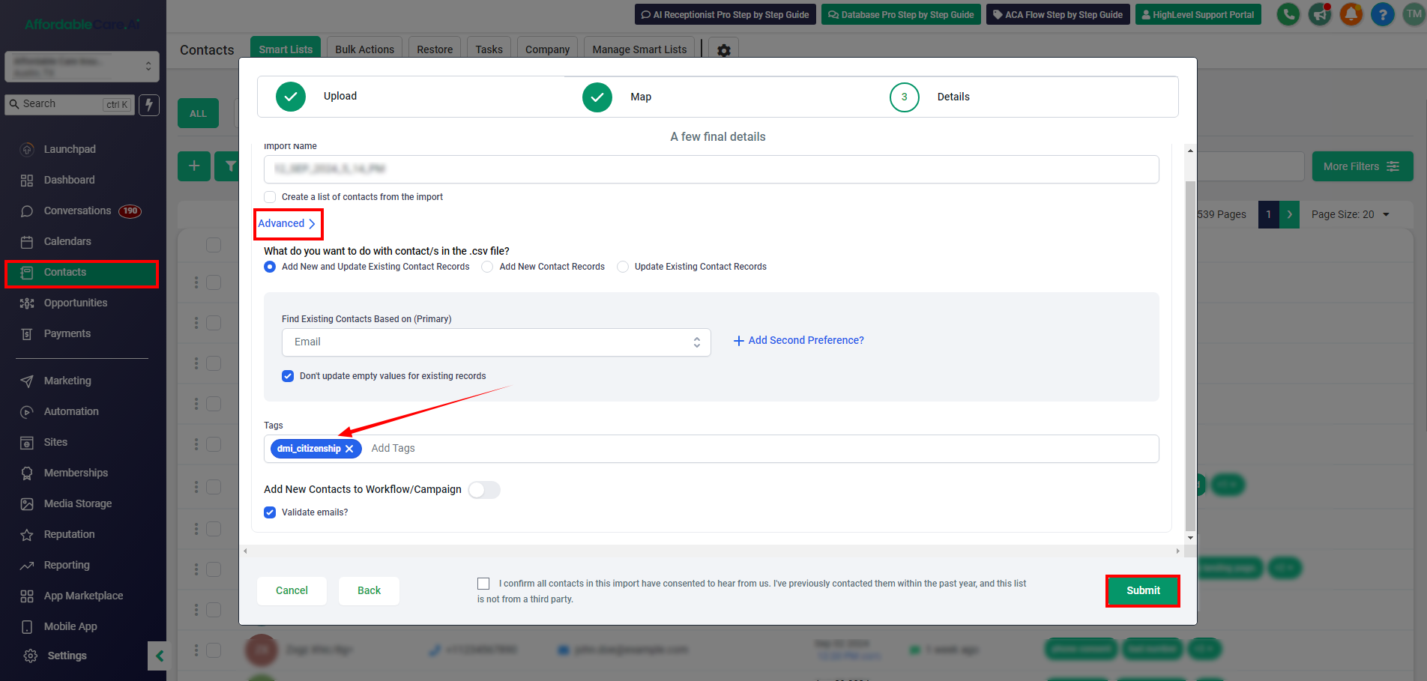The height and width of the screenshot is (681, 1427).
Task: Tick the consent confirmation checkbox
Action: pyautogui.click(x=483, y=584)
